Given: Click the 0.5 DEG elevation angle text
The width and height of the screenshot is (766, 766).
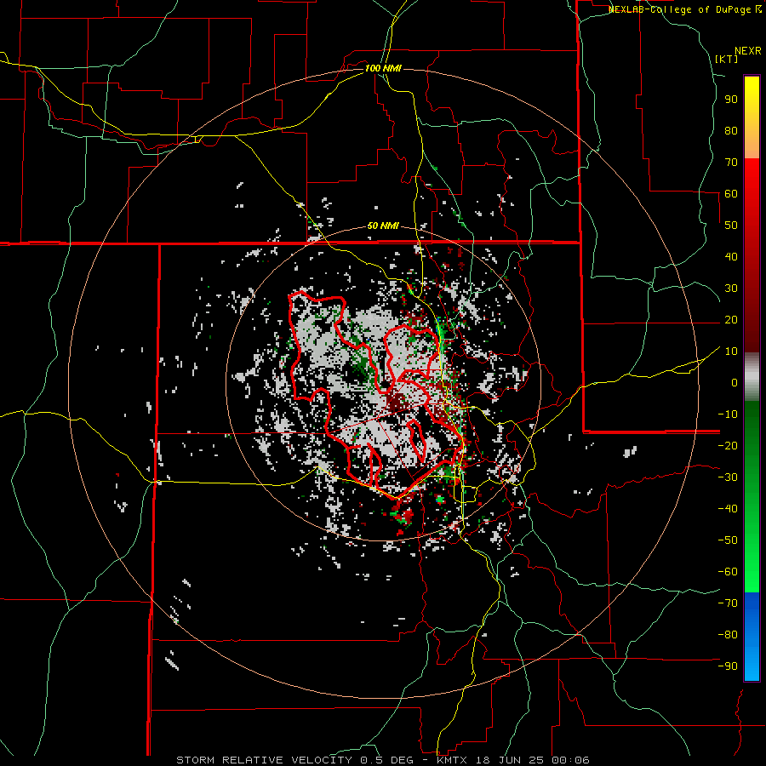Looking at the screenshot, I should click(386, 760).
